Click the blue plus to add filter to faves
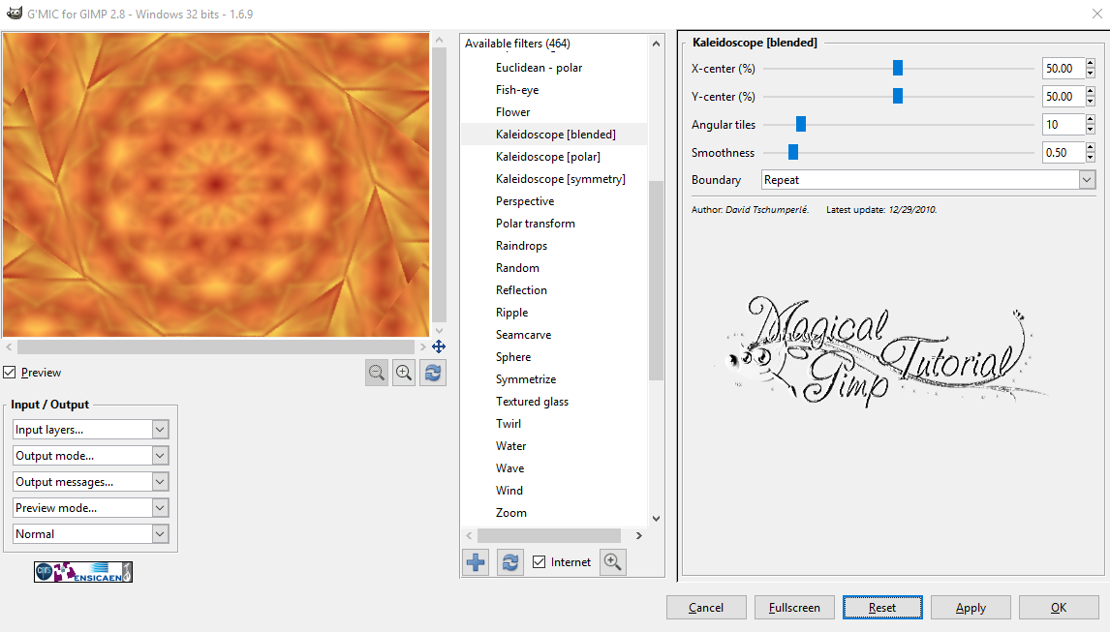Screen dimensions: 1110x632 pyautogui.click(x=475, y=561)
